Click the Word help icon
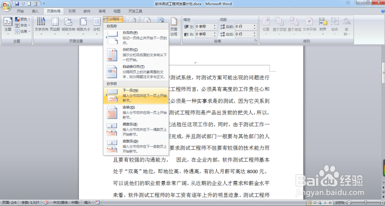The image size is (385, 206). (x=383, y=11)
